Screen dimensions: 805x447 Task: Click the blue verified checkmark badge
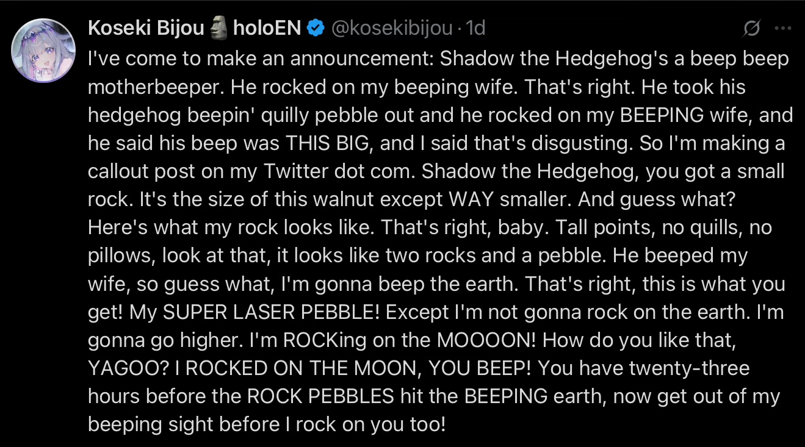pos(315,28)
